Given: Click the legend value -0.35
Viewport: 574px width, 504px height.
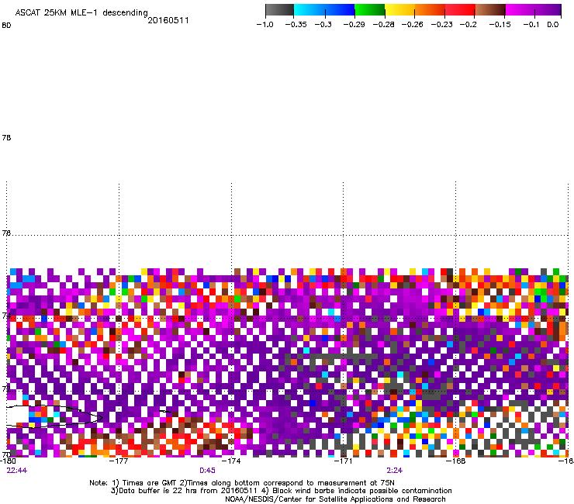Looking at the screenshot, I should coord(296,25).
